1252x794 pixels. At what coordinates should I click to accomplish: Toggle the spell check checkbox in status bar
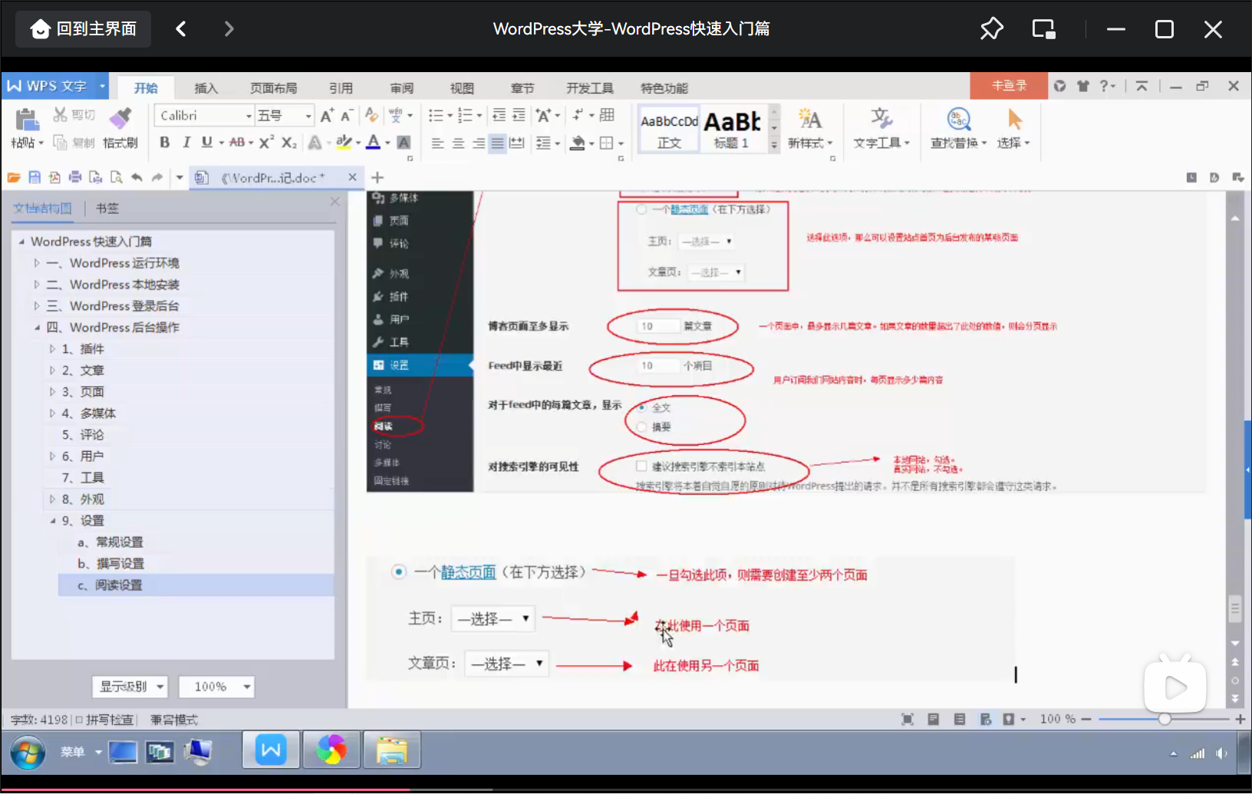pos(79,720)
